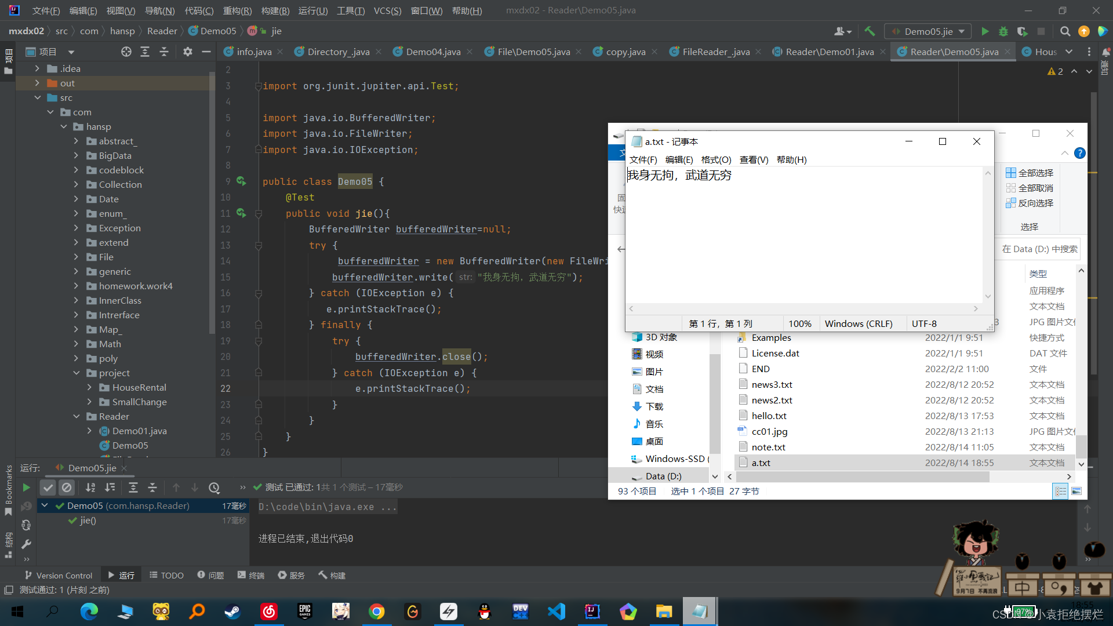This screenshot has width=1113, height=626.
Task: Open Search Everywhere magnifier icon
Action: pyautogui.click(x=1065, y=31)
